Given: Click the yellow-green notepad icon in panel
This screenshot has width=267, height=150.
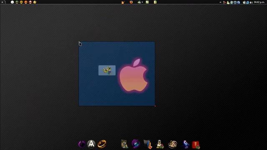Looking at the screenshot, I should (x=155, y=2).
